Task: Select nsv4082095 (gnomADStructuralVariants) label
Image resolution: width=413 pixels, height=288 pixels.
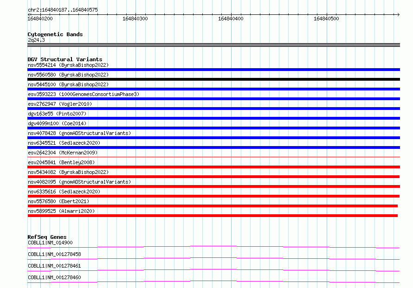Action: pyautogui.click(x=79, y=182)
